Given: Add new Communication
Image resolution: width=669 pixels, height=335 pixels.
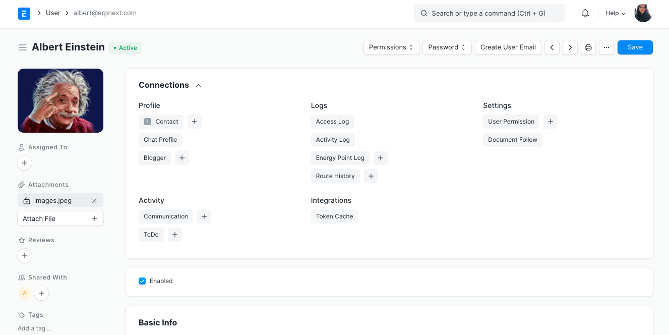Looking at the screenshot, I should coord(204,216).
